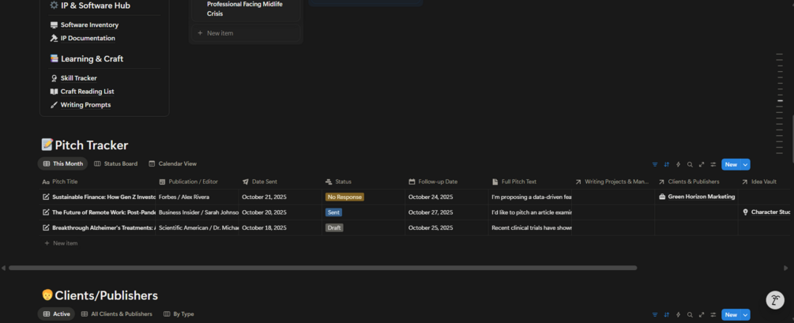This screenshot has width=794, height=323.
Task: Click the IP Documentation gavel icon
Action: click(x=55, y=39)
